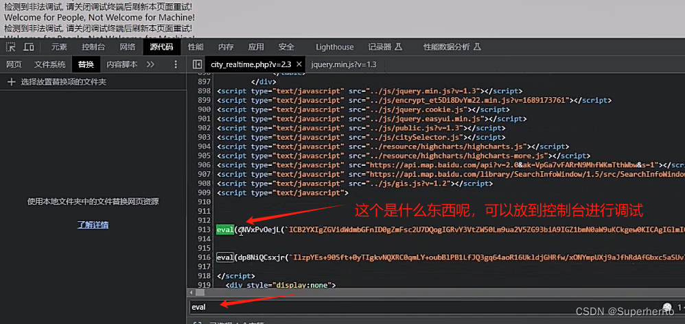This screenshot has height=324, width=685.
Task: Toggle the navigator sidebar icon
Action: (x=197, y=64)
